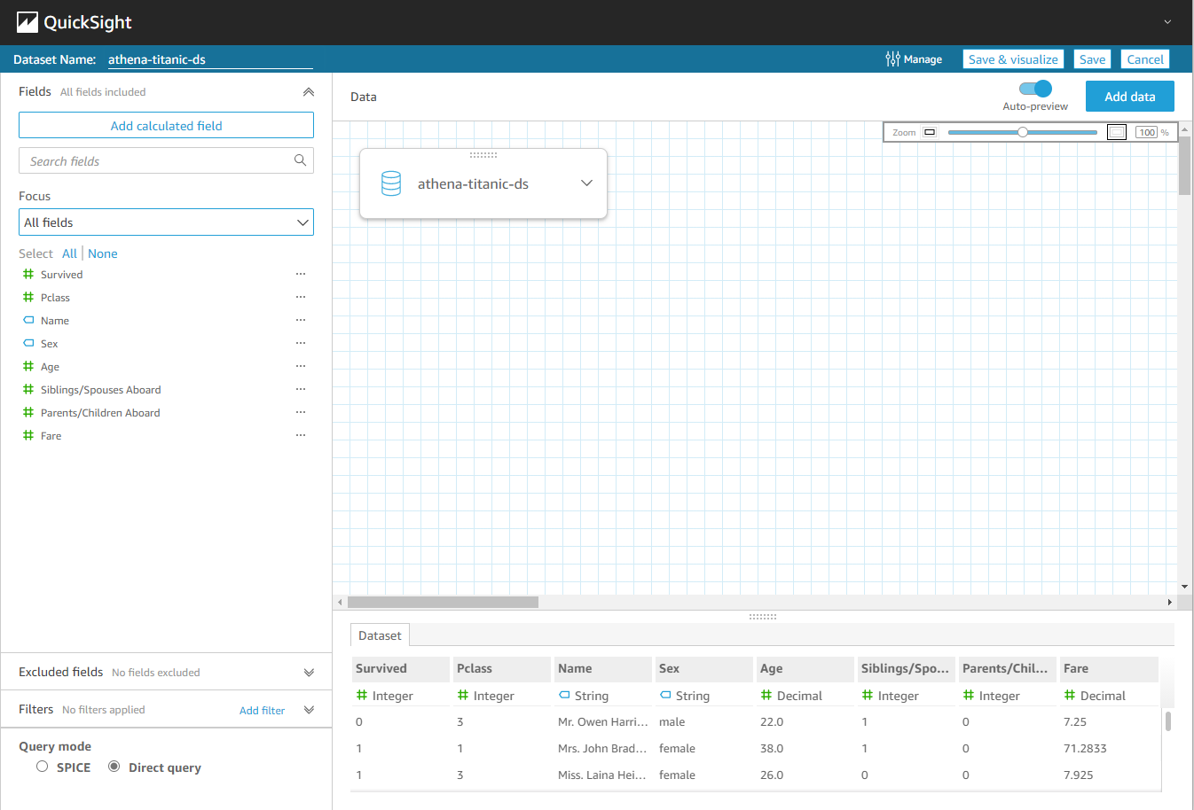This screenshot has height=810, width=1194.
Task: Click the horizontal scrollbar under the data canvas
Action: click(x=443, y=602)
